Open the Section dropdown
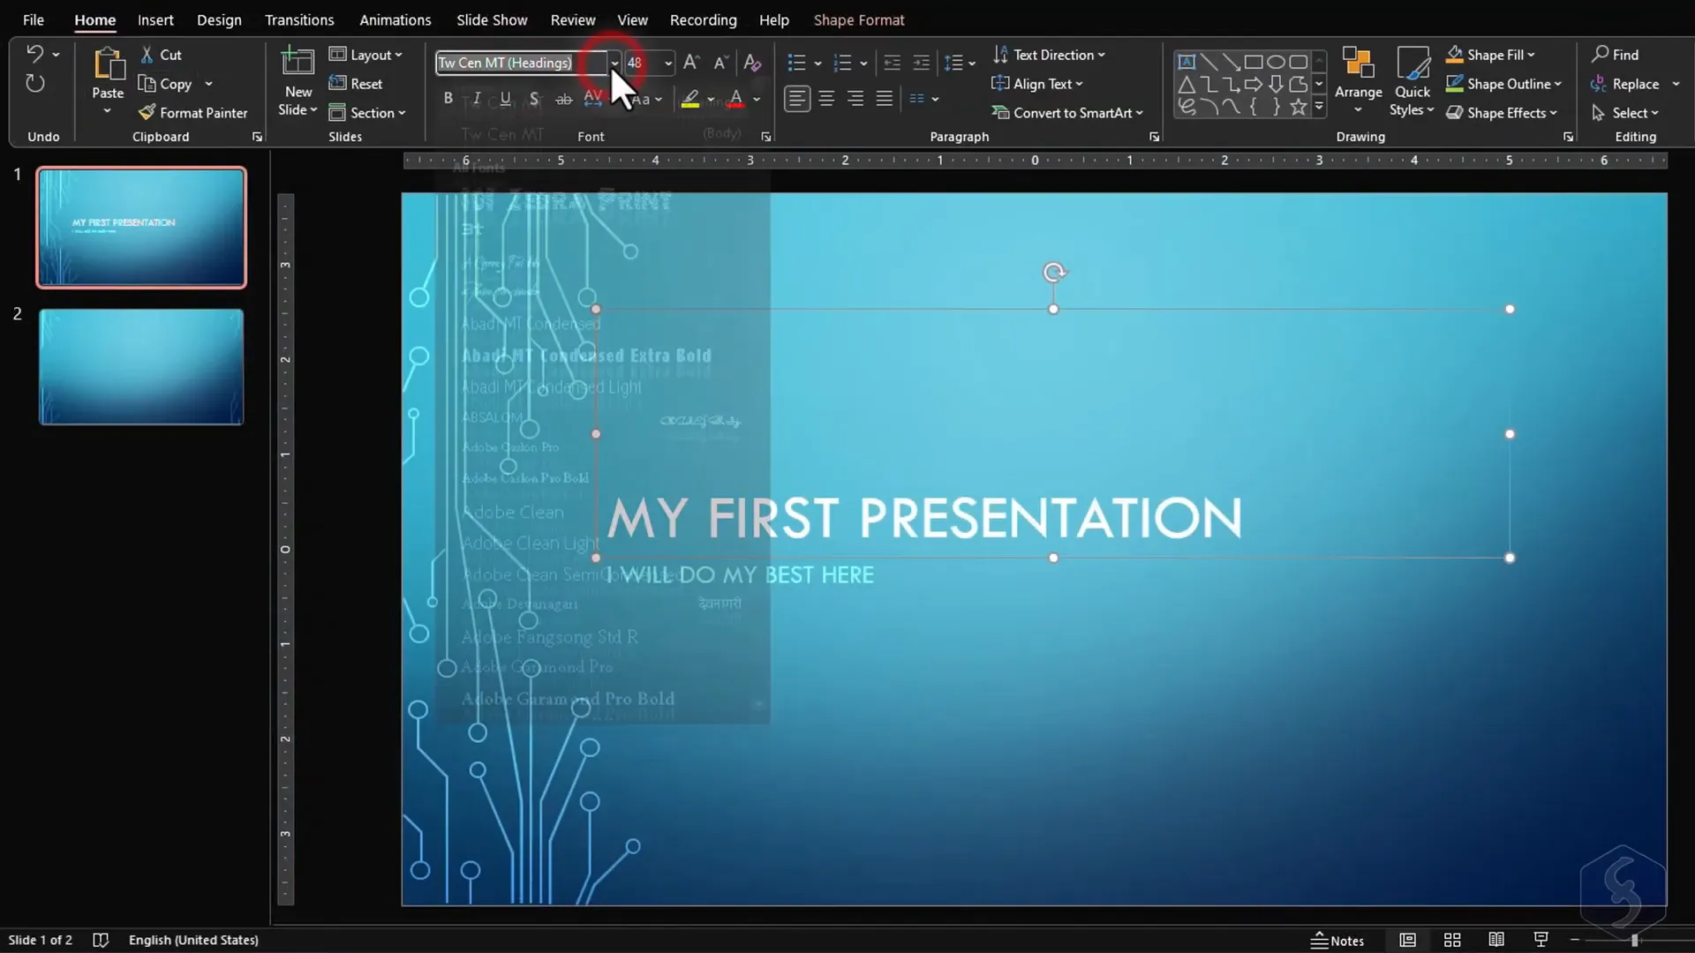Screen dimensions: 1695x953 click(367, 113)
